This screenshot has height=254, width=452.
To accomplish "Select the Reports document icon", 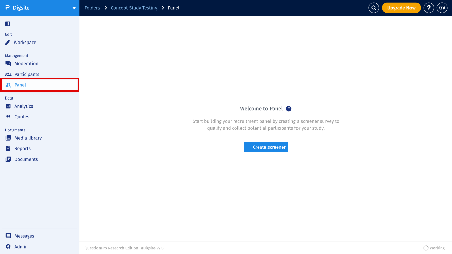I will pyautogui.click(x=8, y=148).
